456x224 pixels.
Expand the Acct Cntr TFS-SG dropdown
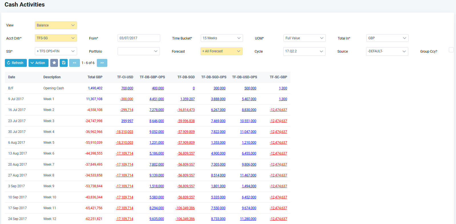tap(56, 38)
